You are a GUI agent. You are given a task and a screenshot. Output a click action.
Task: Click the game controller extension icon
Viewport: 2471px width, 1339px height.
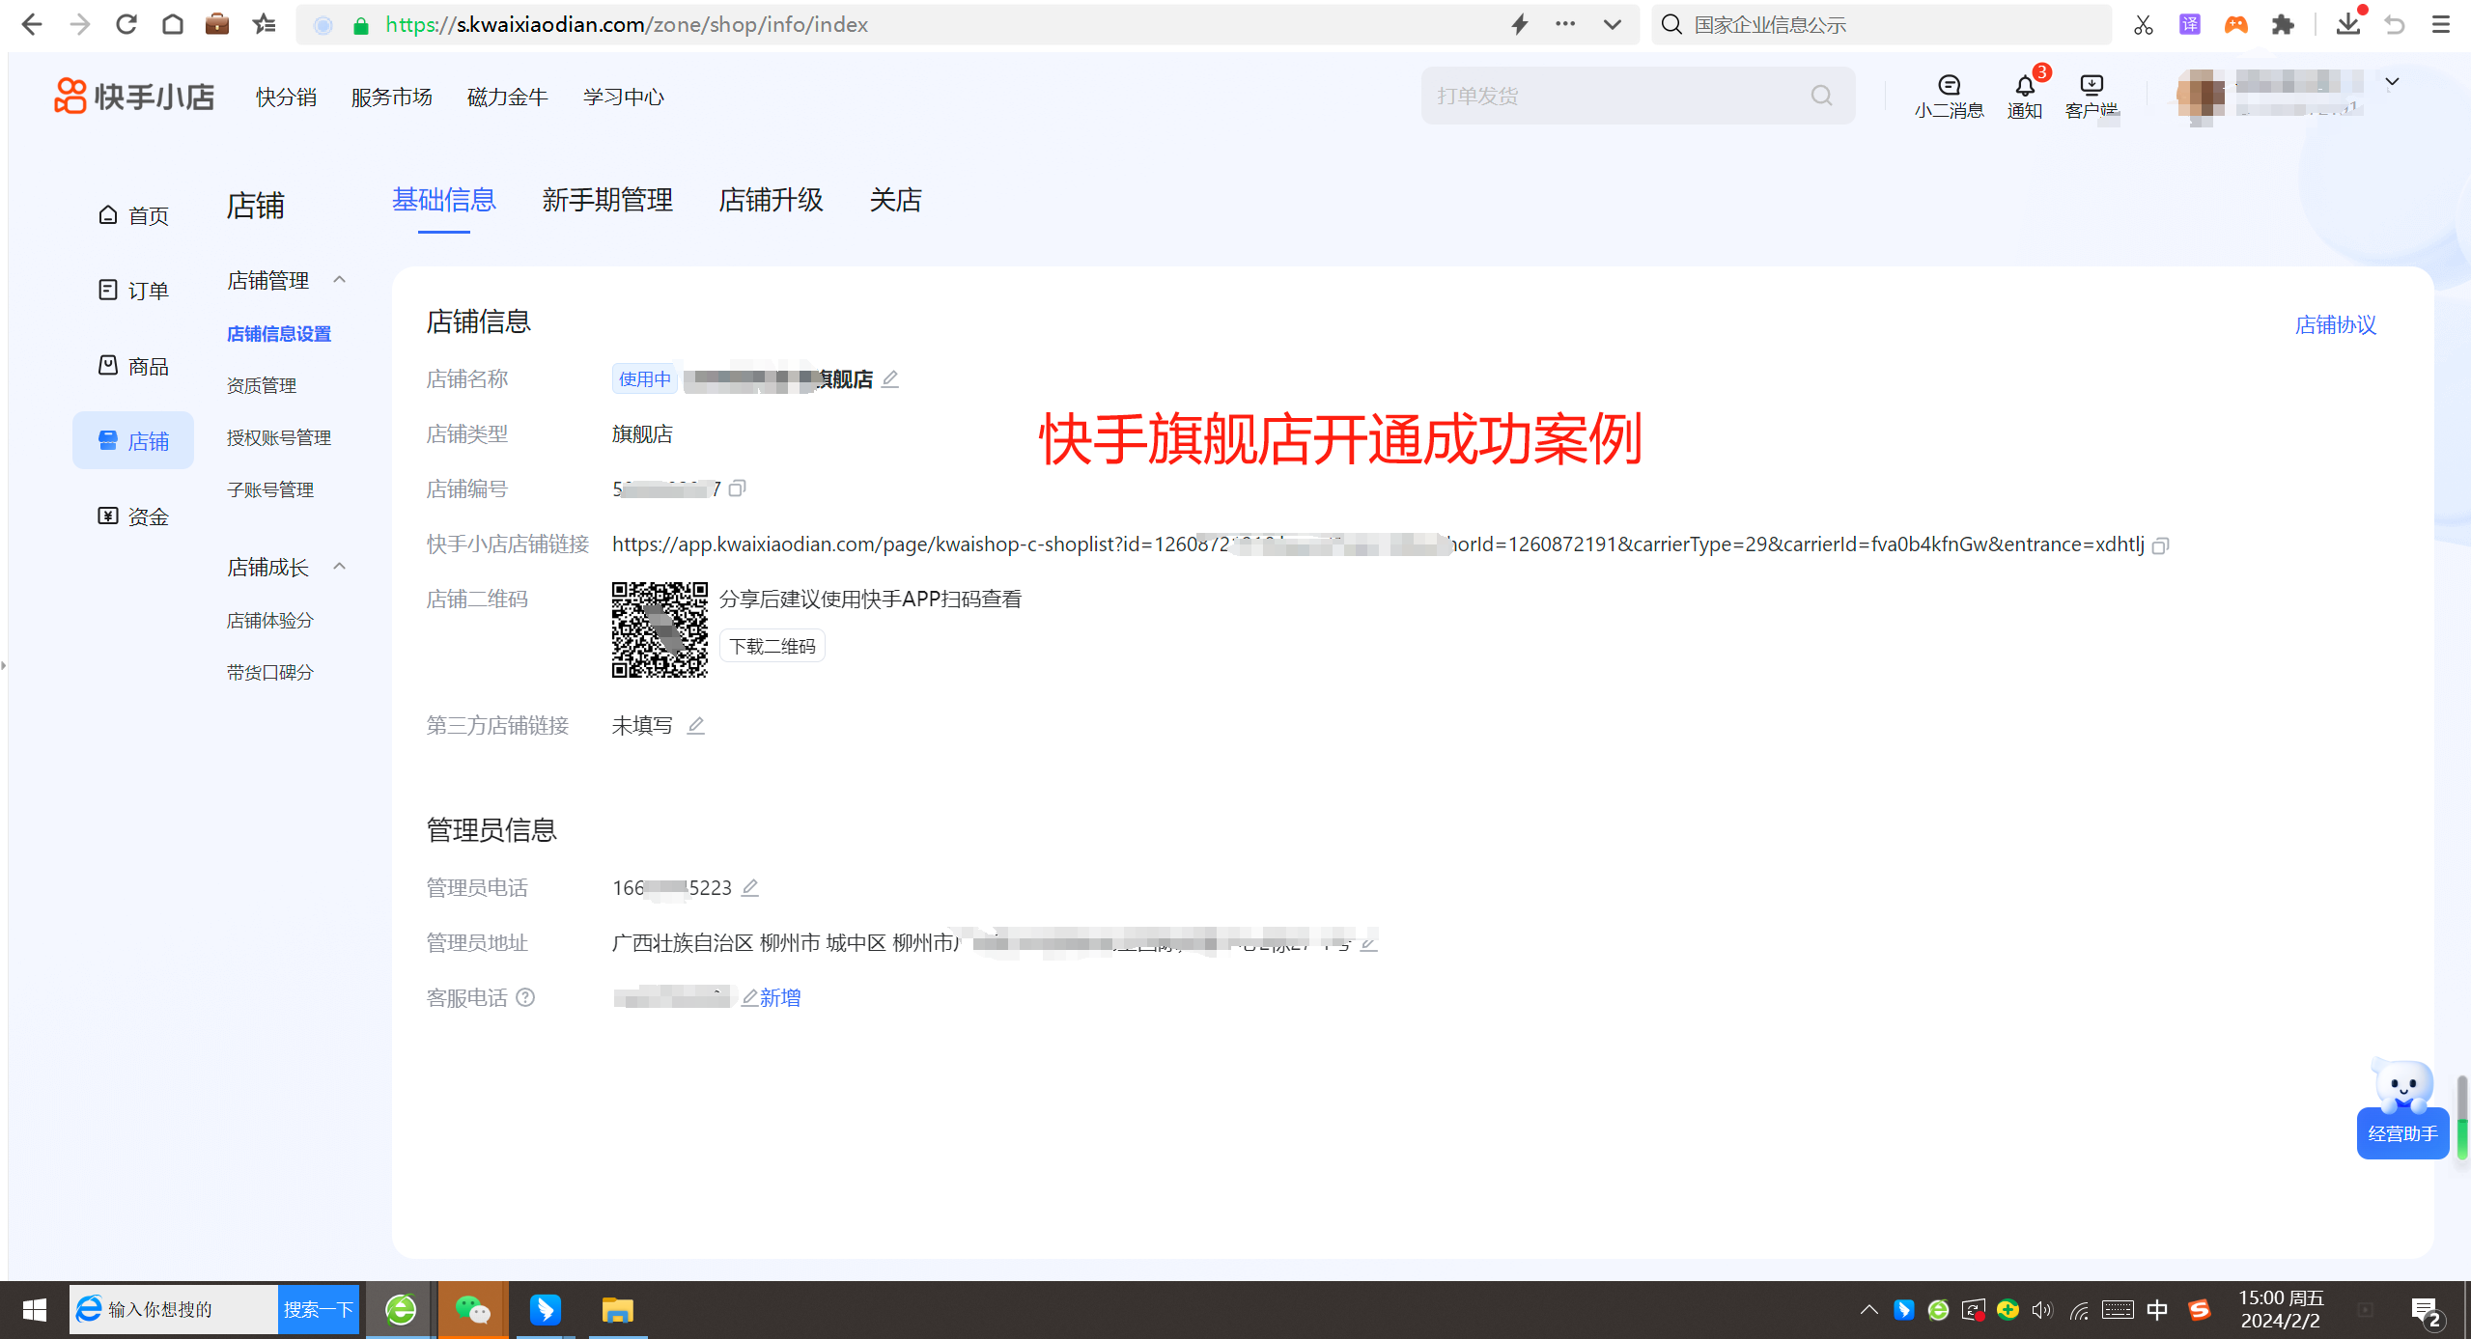click(x=2236, y=24)
